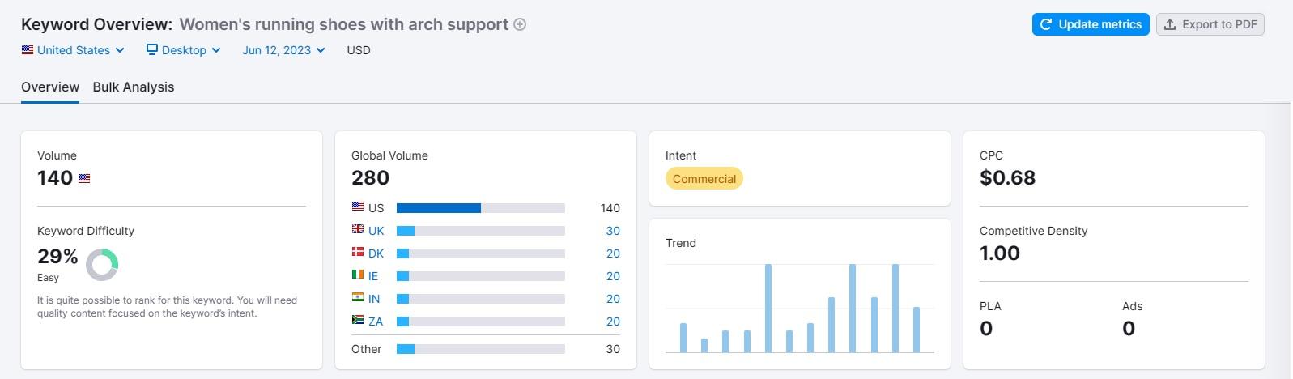Click the plus icon beside keyword title
Image resolution: width=1293 pixels, height=379 pixels.
pyautogui.click(x=520, y=24)
